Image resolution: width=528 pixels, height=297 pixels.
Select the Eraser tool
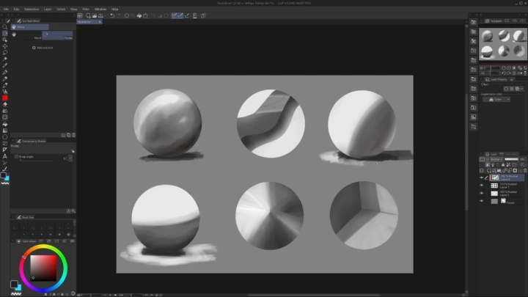pyautogui.click(x=5, y=104)
